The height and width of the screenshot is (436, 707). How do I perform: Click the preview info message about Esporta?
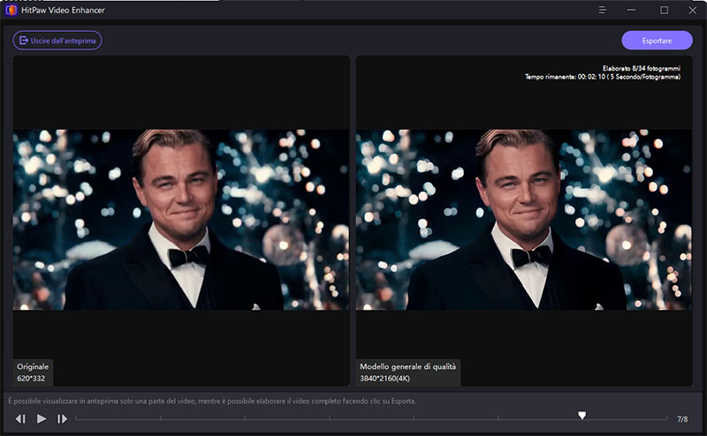click(x=212, y=401)
